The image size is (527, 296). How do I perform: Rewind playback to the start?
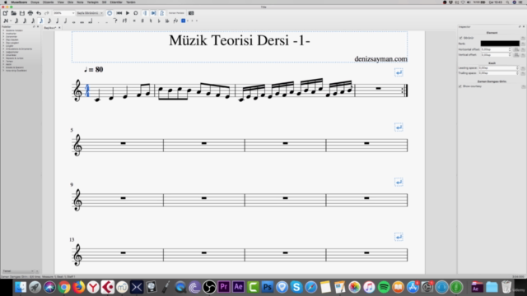[x=119, y=13]
